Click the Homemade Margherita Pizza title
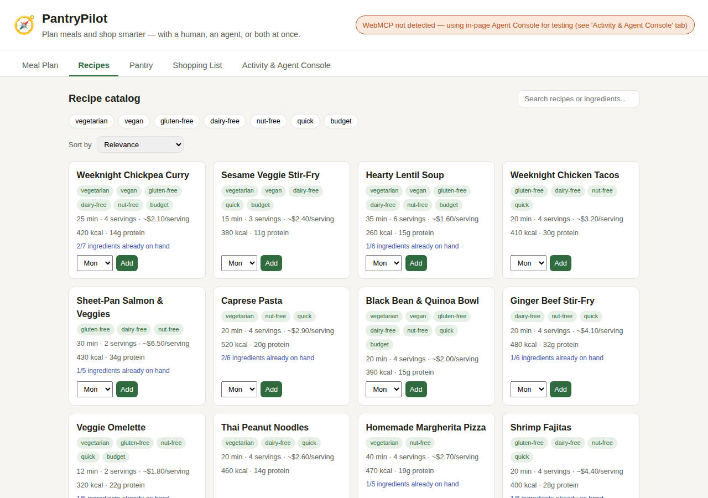708x498 pixels. point(426,427)
